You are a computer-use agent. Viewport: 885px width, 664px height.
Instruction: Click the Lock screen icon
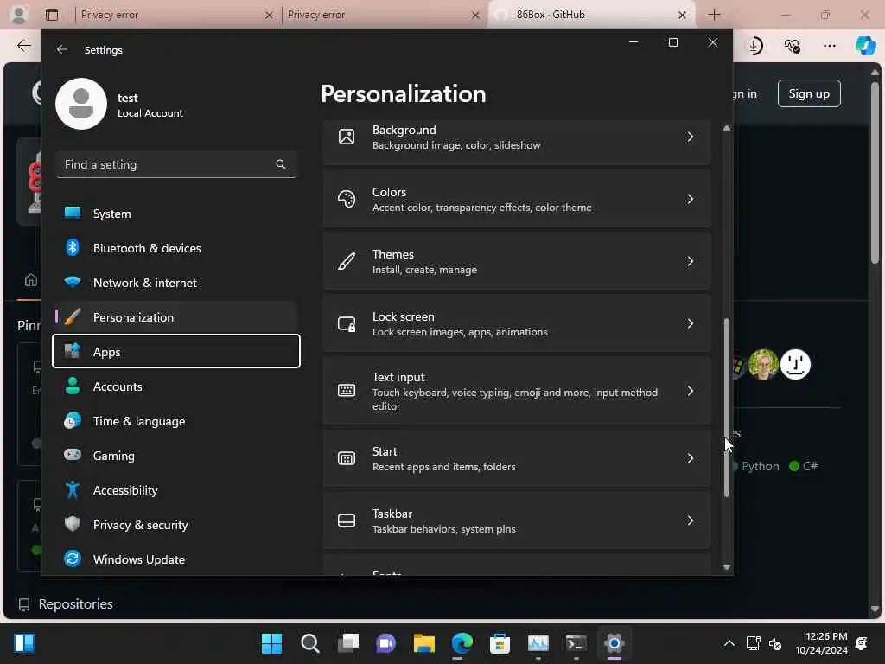point(347,323)
